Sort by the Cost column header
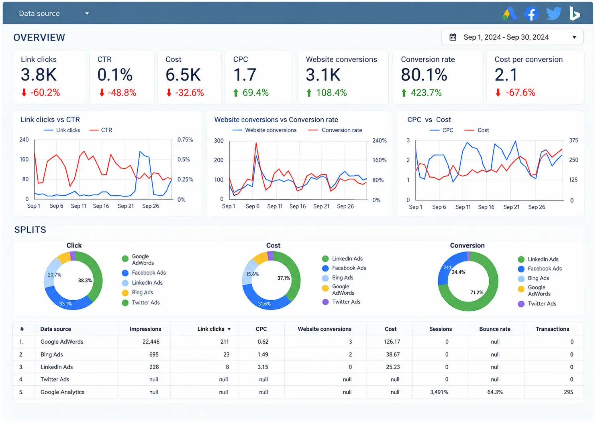This screenshot has width=596, height=425. click(x=390, y=330)
